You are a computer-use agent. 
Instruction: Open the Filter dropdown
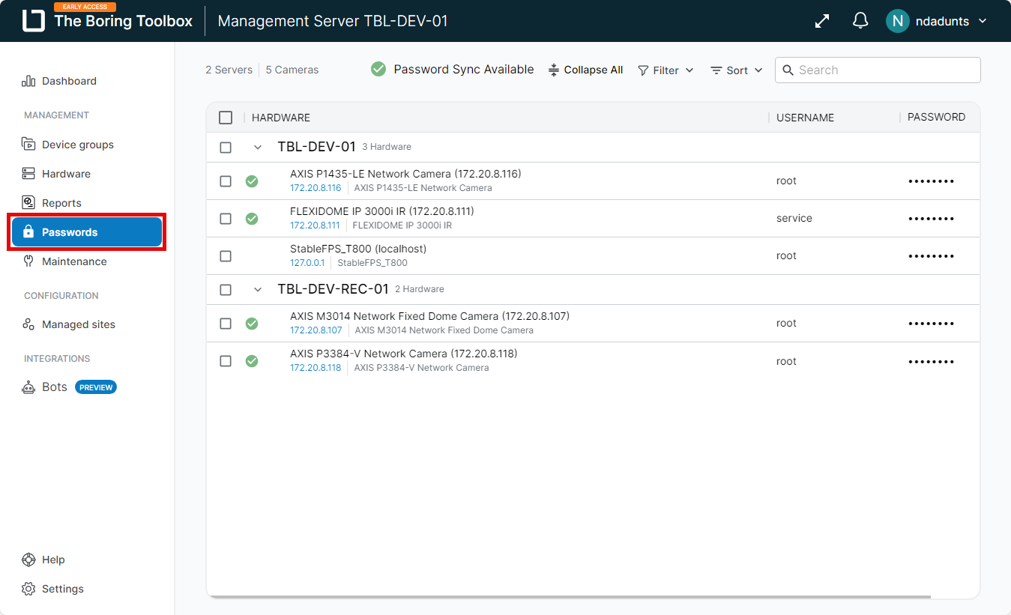coord(666,70)
